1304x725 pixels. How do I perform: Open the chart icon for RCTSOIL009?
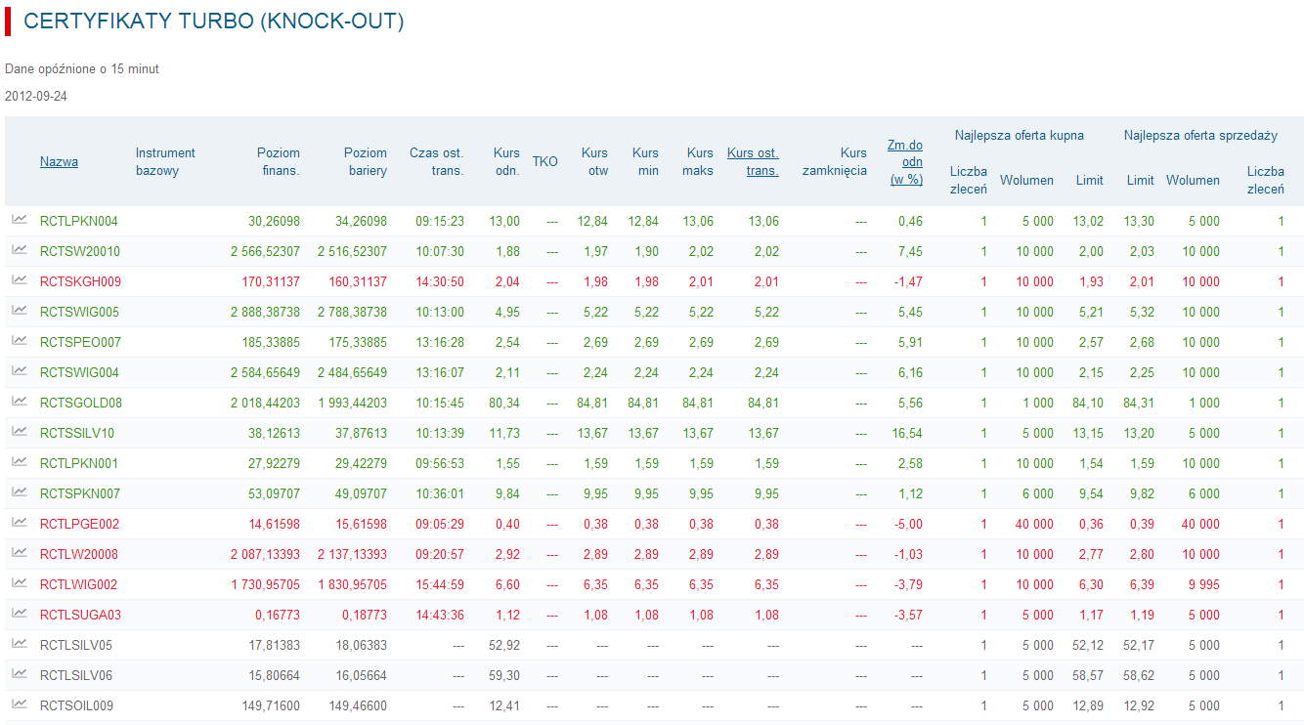pos(20,704)
